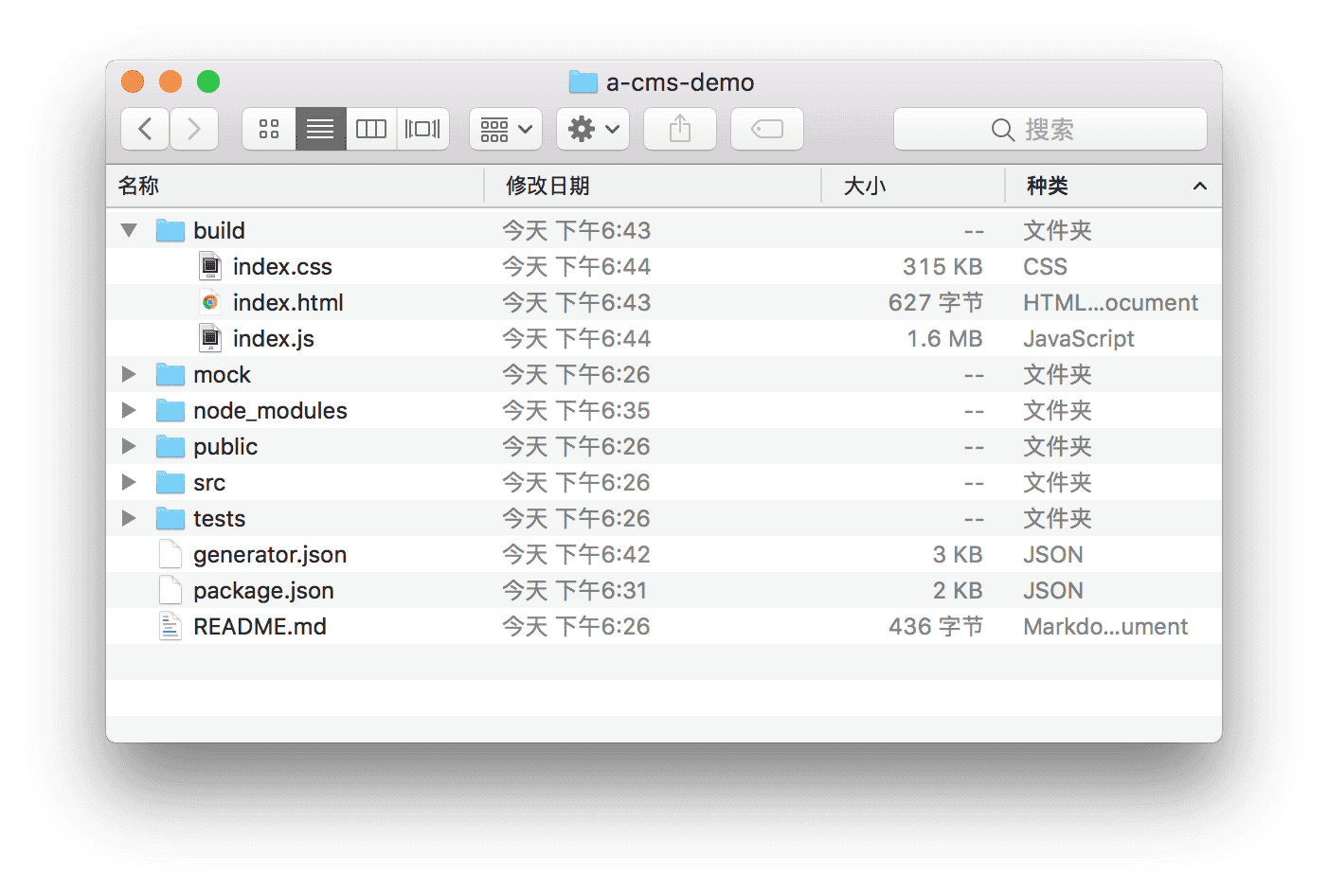
Task: Select the package.json file
Action: [x=263, y=590]
